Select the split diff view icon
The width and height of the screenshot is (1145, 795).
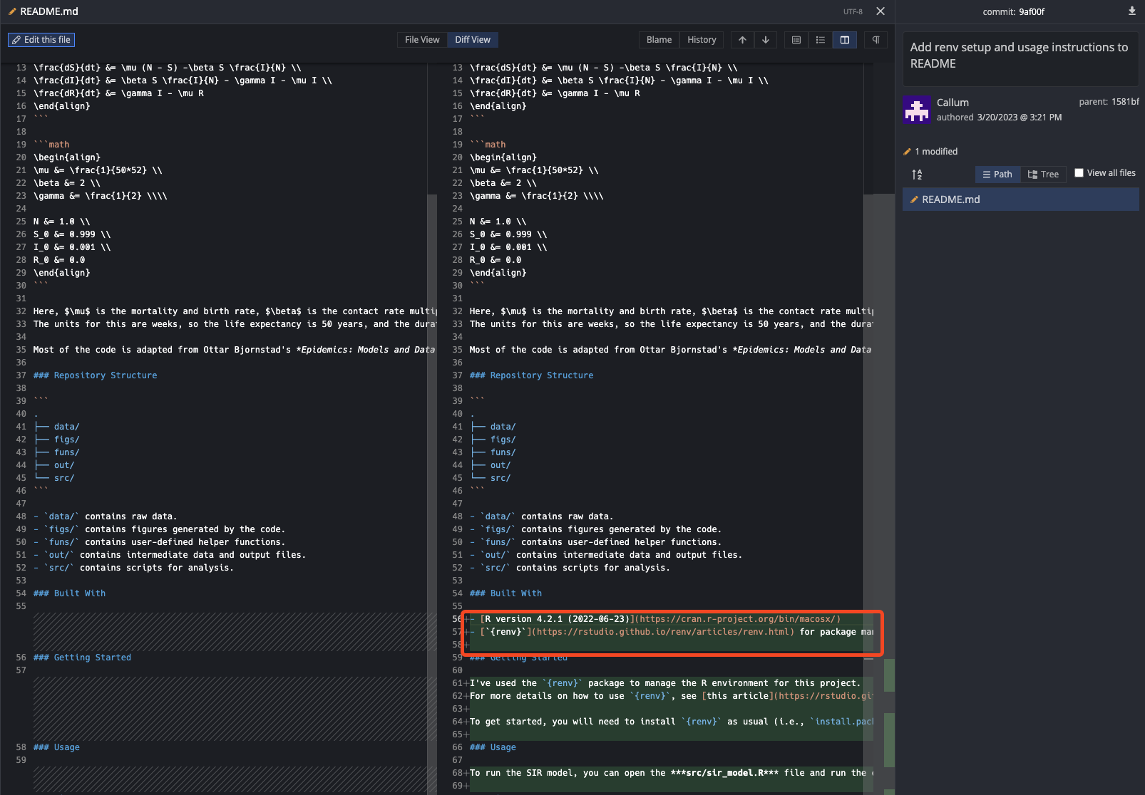[x=845, y=40]
